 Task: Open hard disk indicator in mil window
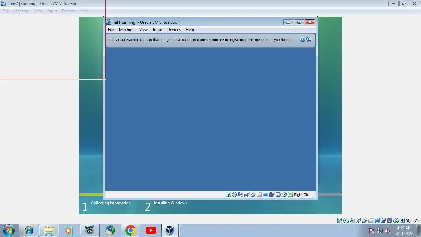228,195
